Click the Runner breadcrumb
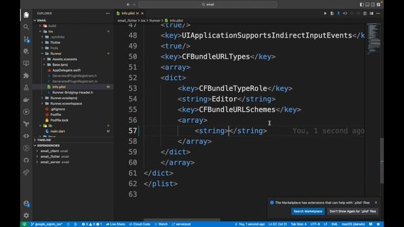404x227 pixels. click(155, 21)
